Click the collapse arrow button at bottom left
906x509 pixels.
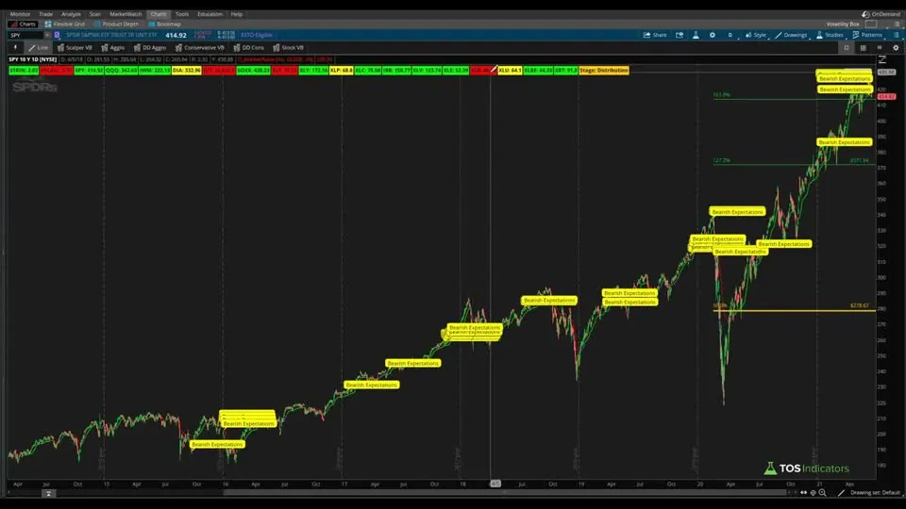click(x=48, y=493)
